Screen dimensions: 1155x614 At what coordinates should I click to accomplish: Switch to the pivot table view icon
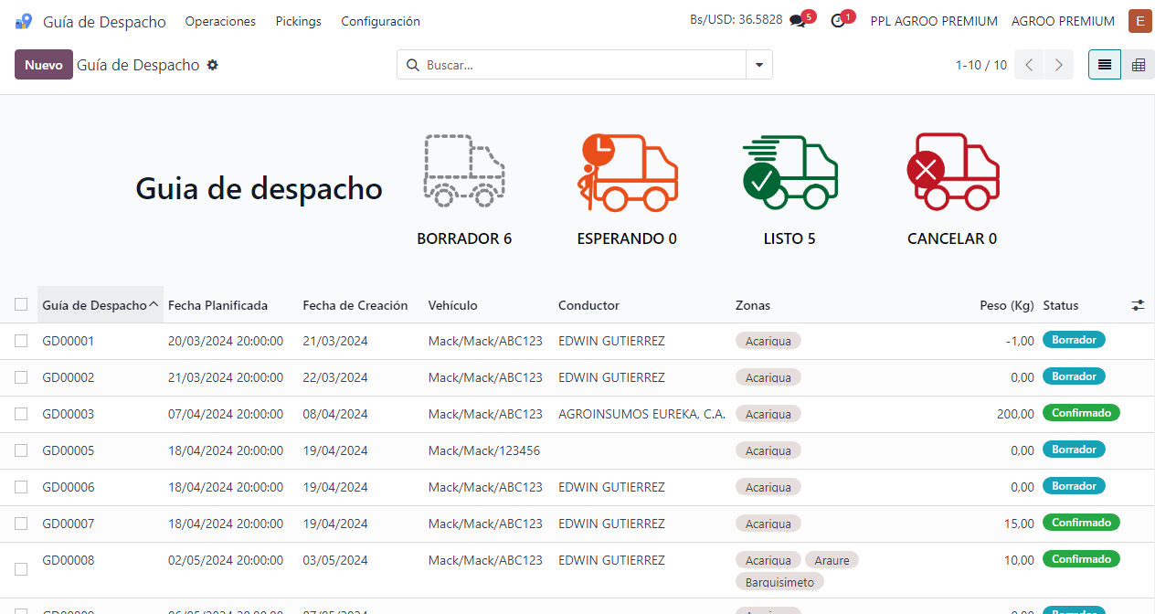1139,65
